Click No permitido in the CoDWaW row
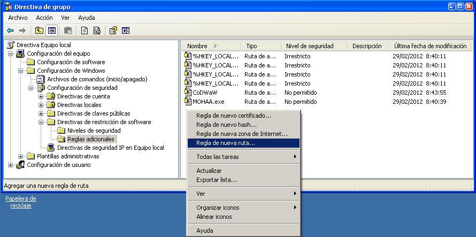This screenshot has height=237, width=476. tap(301, 93)
